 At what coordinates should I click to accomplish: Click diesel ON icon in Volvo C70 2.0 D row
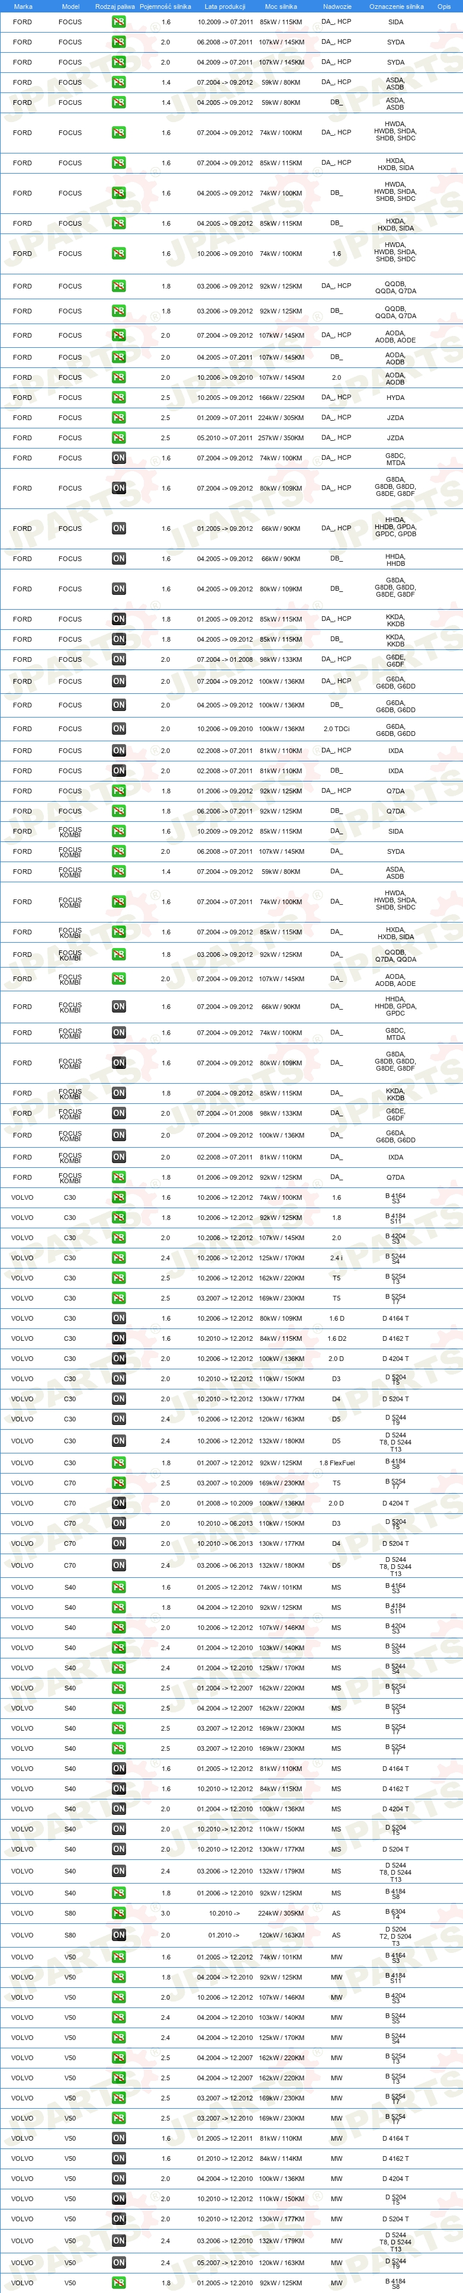118,1503
